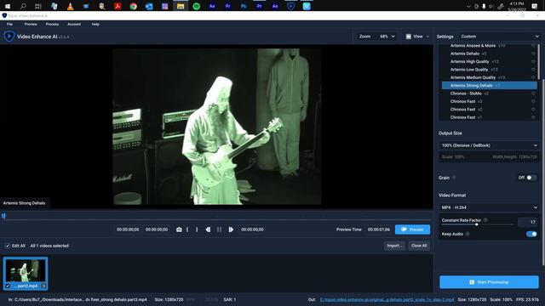
Task: Click the model list scrollbar
Action: click(538, 62)
